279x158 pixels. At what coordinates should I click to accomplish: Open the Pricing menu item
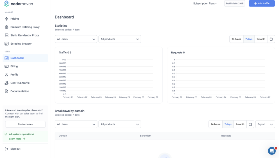(x=25, y=19)
